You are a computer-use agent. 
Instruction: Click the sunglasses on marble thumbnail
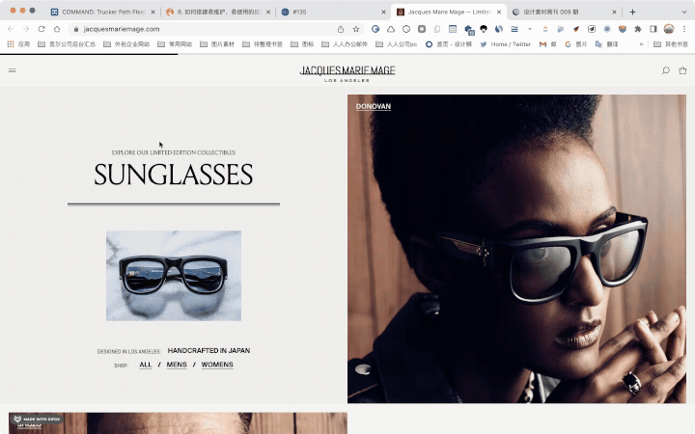(174, 276)
